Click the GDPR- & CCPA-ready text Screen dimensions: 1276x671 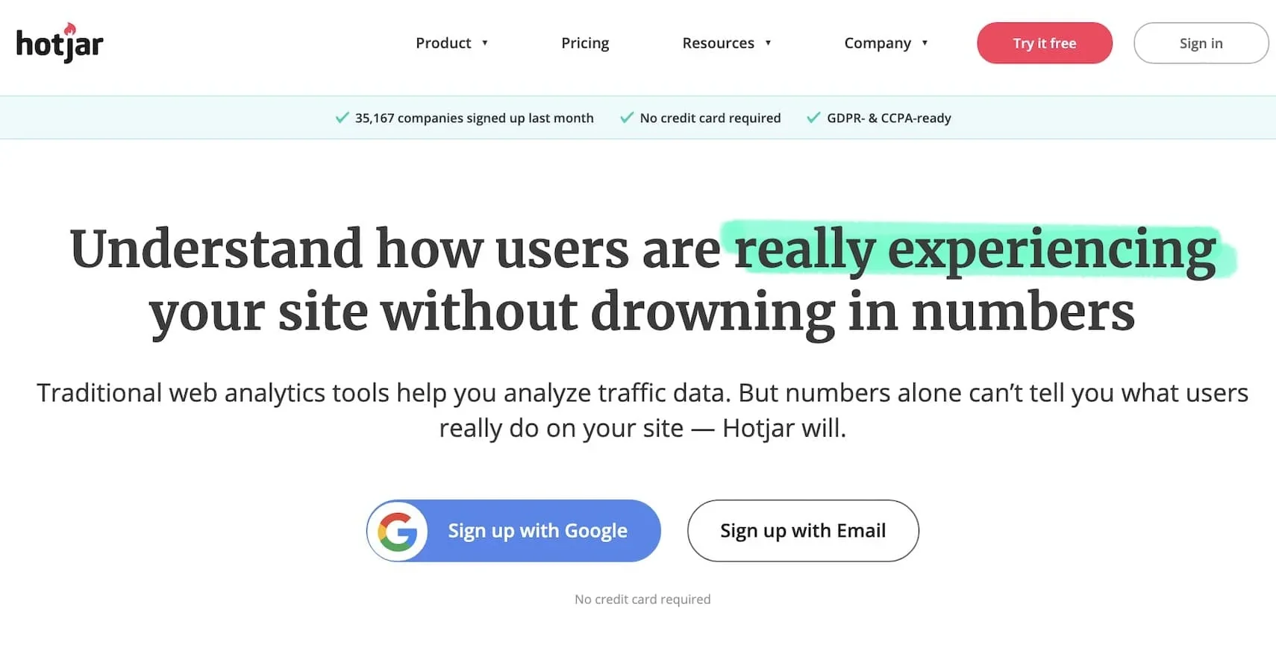coord(889,118)
